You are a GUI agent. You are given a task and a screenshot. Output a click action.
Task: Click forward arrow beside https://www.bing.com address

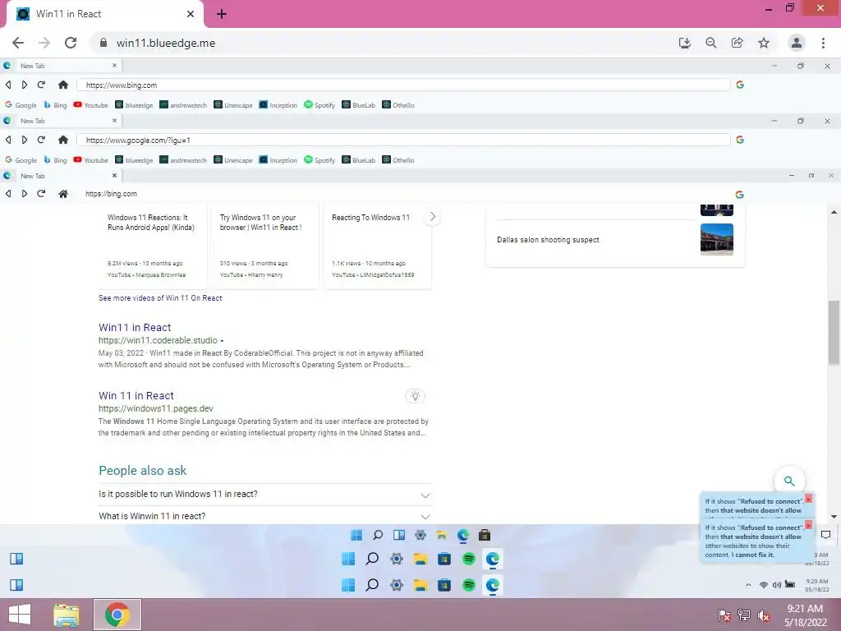pyautogui.click(x=25, y=85)
